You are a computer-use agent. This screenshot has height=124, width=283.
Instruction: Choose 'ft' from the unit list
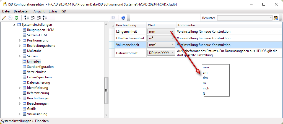[x=216, y=94]
